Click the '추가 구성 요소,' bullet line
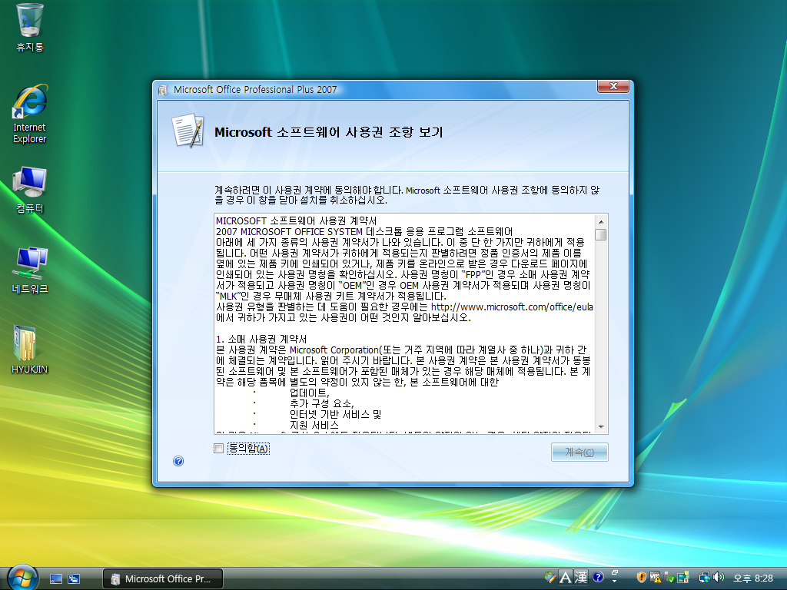The width and height of the screenshot is (787, 590). click(x=322, y=403)
